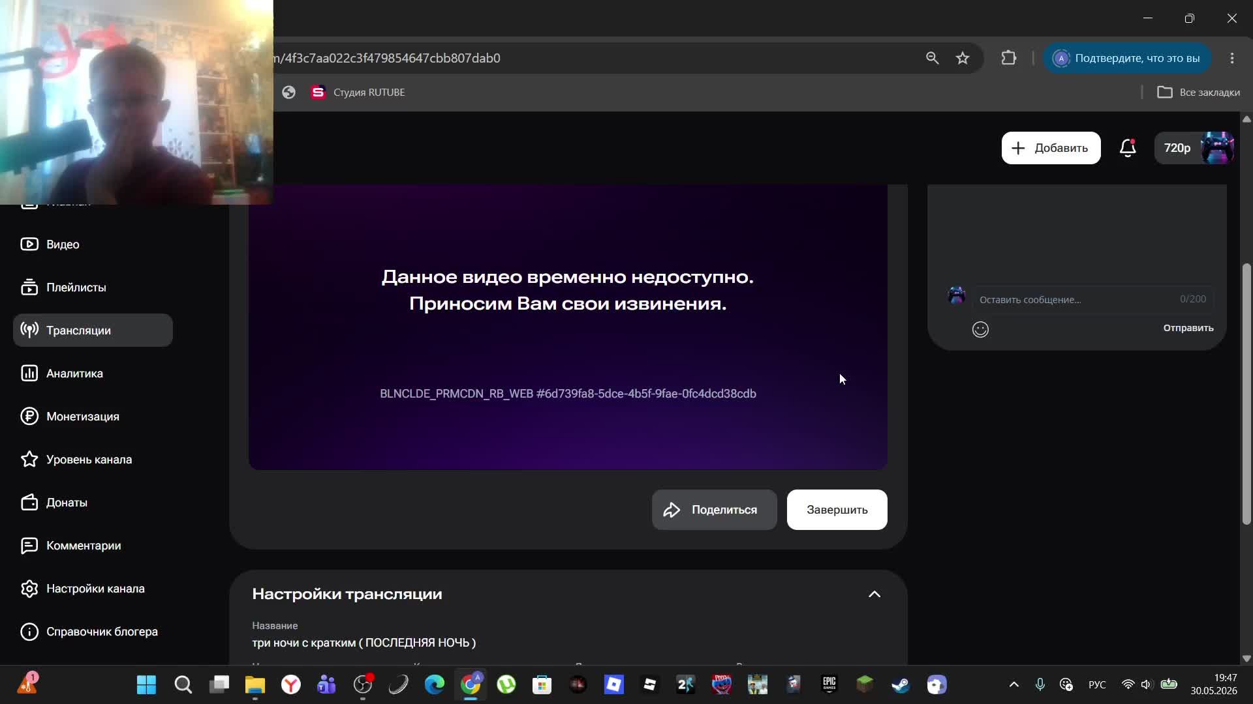1253x704 pixels.
Task: Click Поделиться button
Action: (714, 510)
